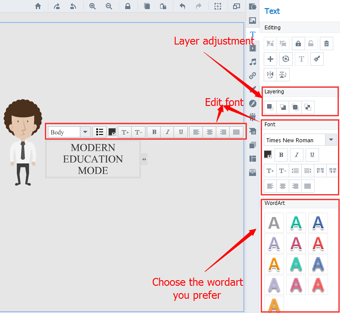
Task: Increase font size with T+ in Font panel
Action: click(270, 170)
